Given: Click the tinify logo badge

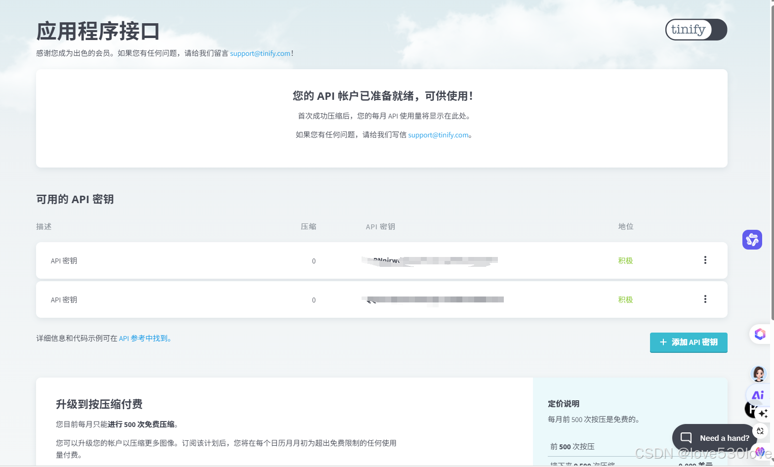Looking at the screenshot, I should tap(696, 30).
